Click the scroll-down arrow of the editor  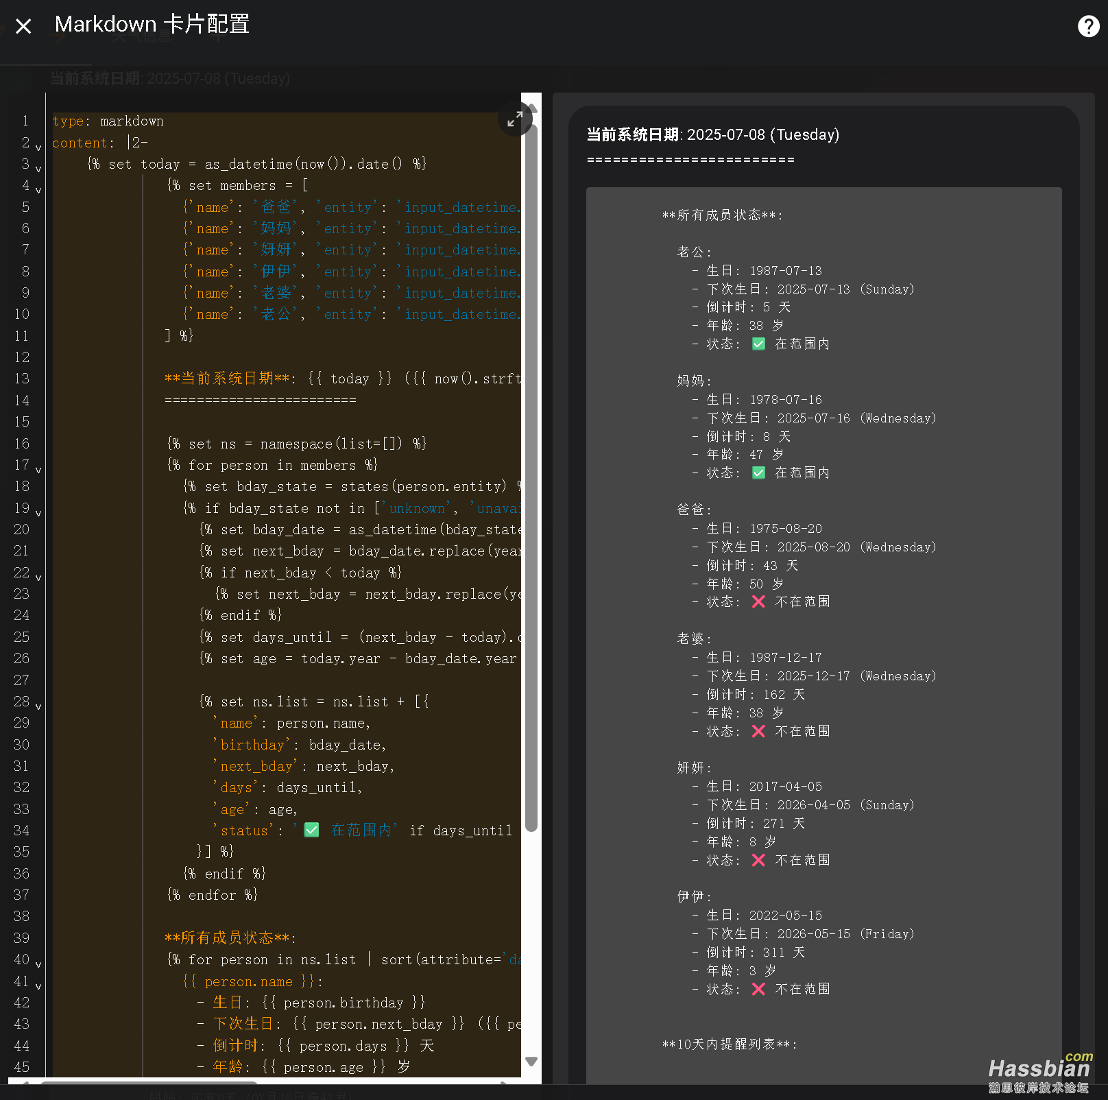point(531,1061)
